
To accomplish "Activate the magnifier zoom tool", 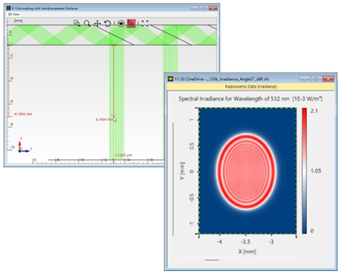I will [x=87, y=23].
